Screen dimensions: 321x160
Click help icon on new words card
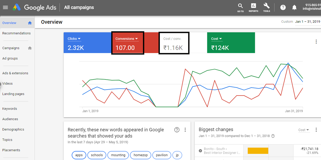(x=177, y=130)
